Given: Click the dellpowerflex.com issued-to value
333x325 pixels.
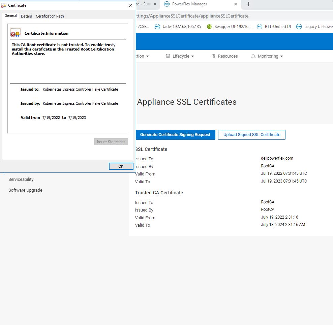Looking at the screenshot, I should [277, 158].
